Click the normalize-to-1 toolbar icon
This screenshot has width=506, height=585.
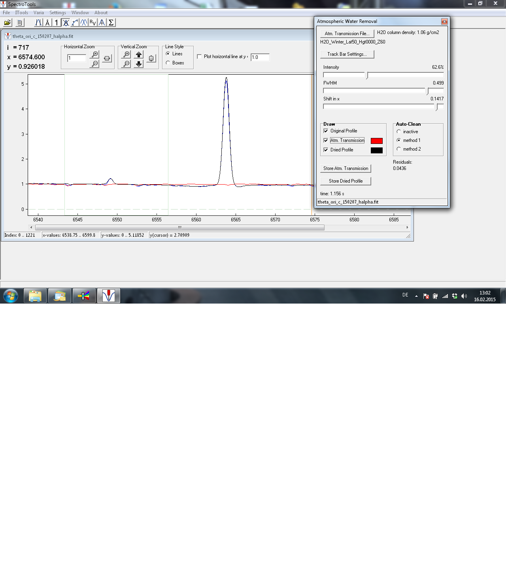coord(57,23)
